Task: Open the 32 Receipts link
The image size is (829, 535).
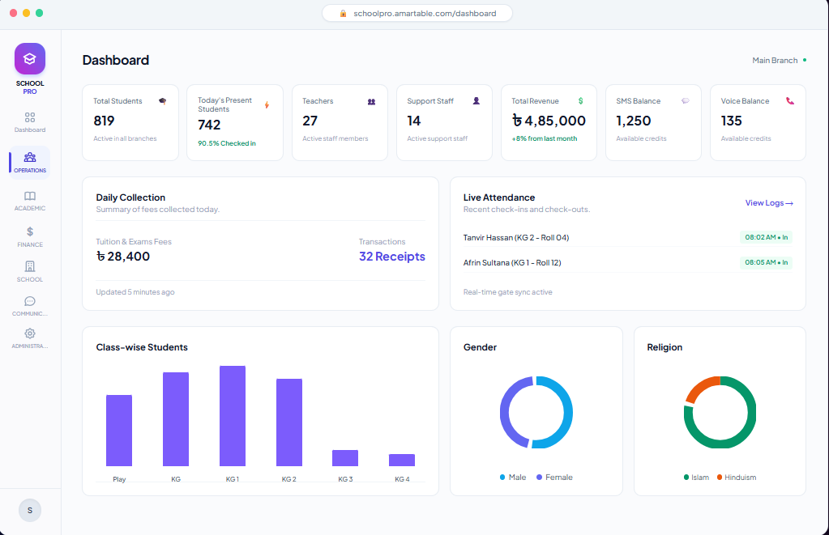Action: point(391,256)
